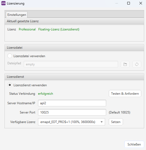
Task: Click the purple ema app icon in title bar
Action: (3, 3)
